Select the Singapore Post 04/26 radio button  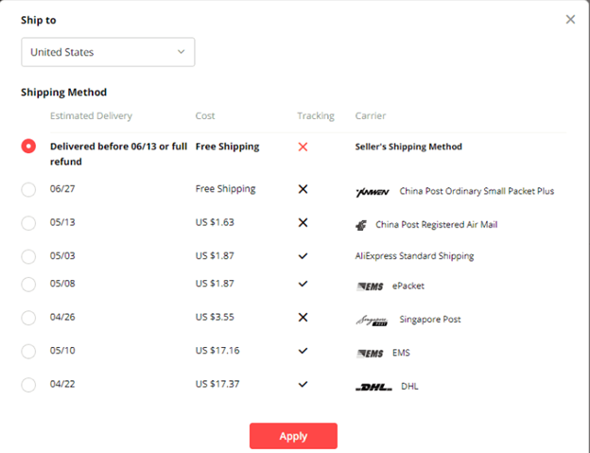pyautogui.click(x=28, y=319)
